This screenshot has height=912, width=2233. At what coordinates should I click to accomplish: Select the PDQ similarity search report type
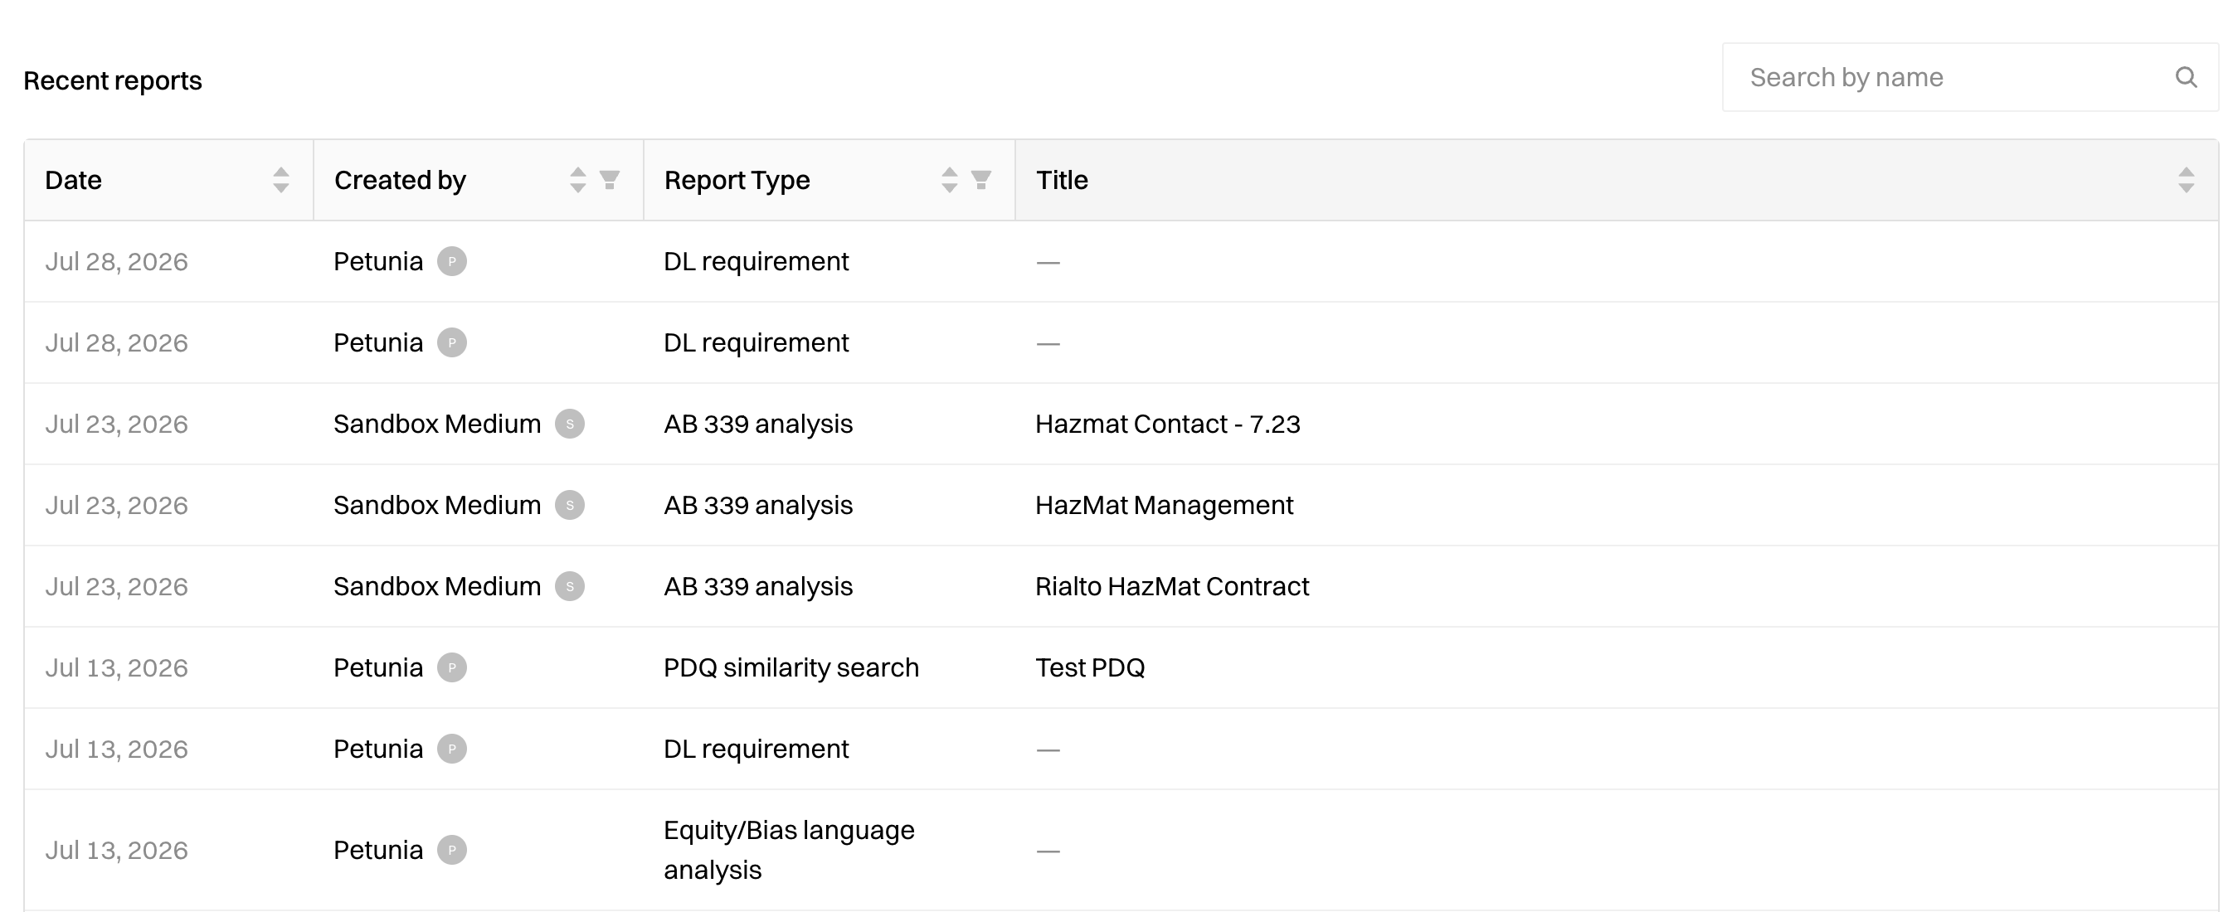pyautogui.click(x=791, y=667)
